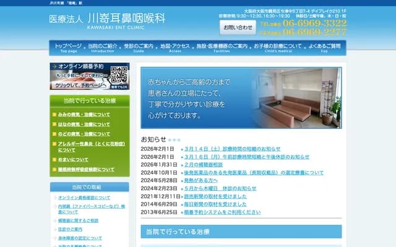Open 発熱がある方へ notice
This screenshot has height=247, width=396.
(200, 180)
